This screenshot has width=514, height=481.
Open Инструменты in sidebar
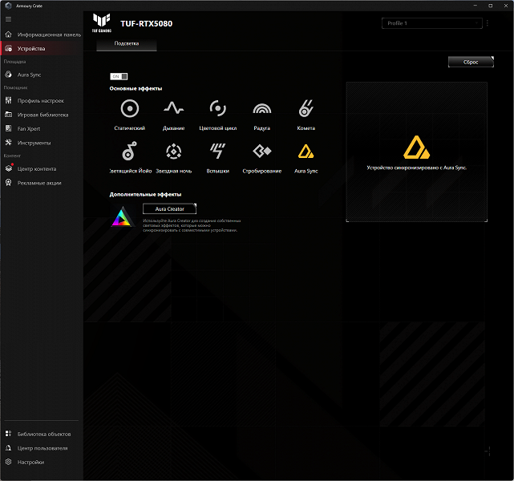[x=42, y=143]
